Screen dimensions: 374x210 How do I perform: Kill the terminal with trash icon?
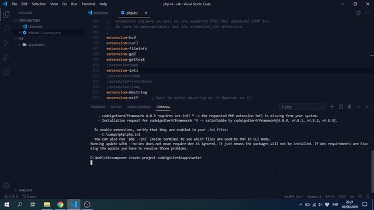[x=349, y=107]
